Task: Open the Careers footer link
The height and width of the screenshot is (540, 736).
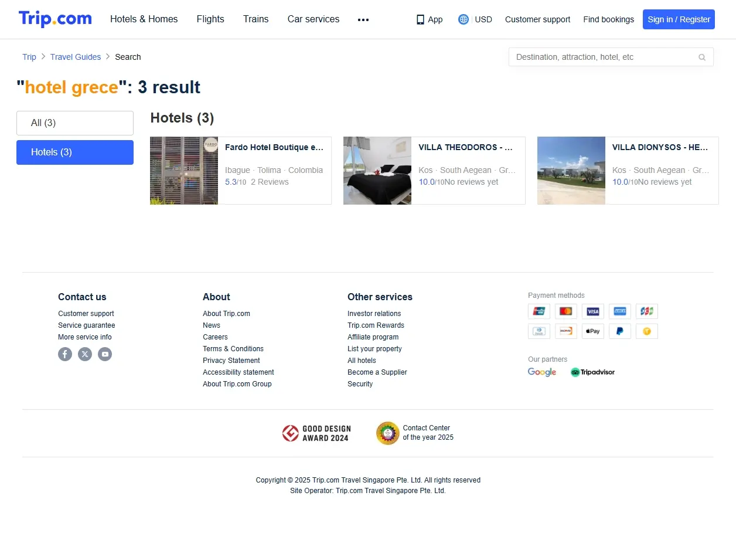Action: click(215, 337)
